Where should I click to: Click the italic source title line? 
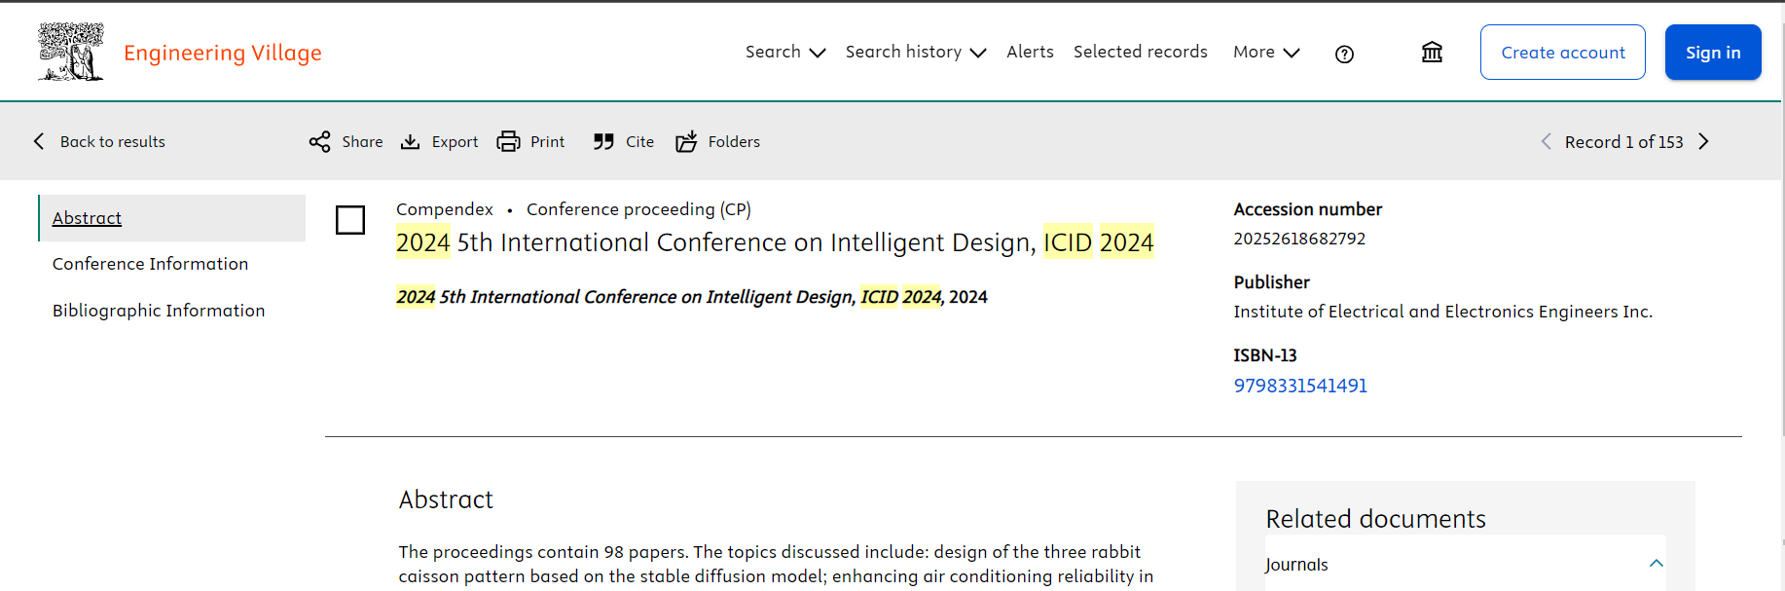tap(691, 297)
